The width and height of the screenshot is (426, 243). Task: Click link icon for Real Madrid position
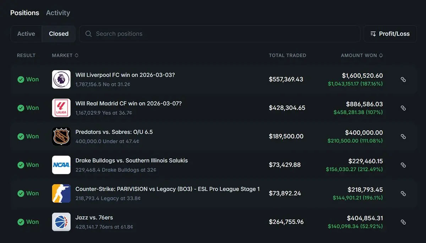click(403, 108)
